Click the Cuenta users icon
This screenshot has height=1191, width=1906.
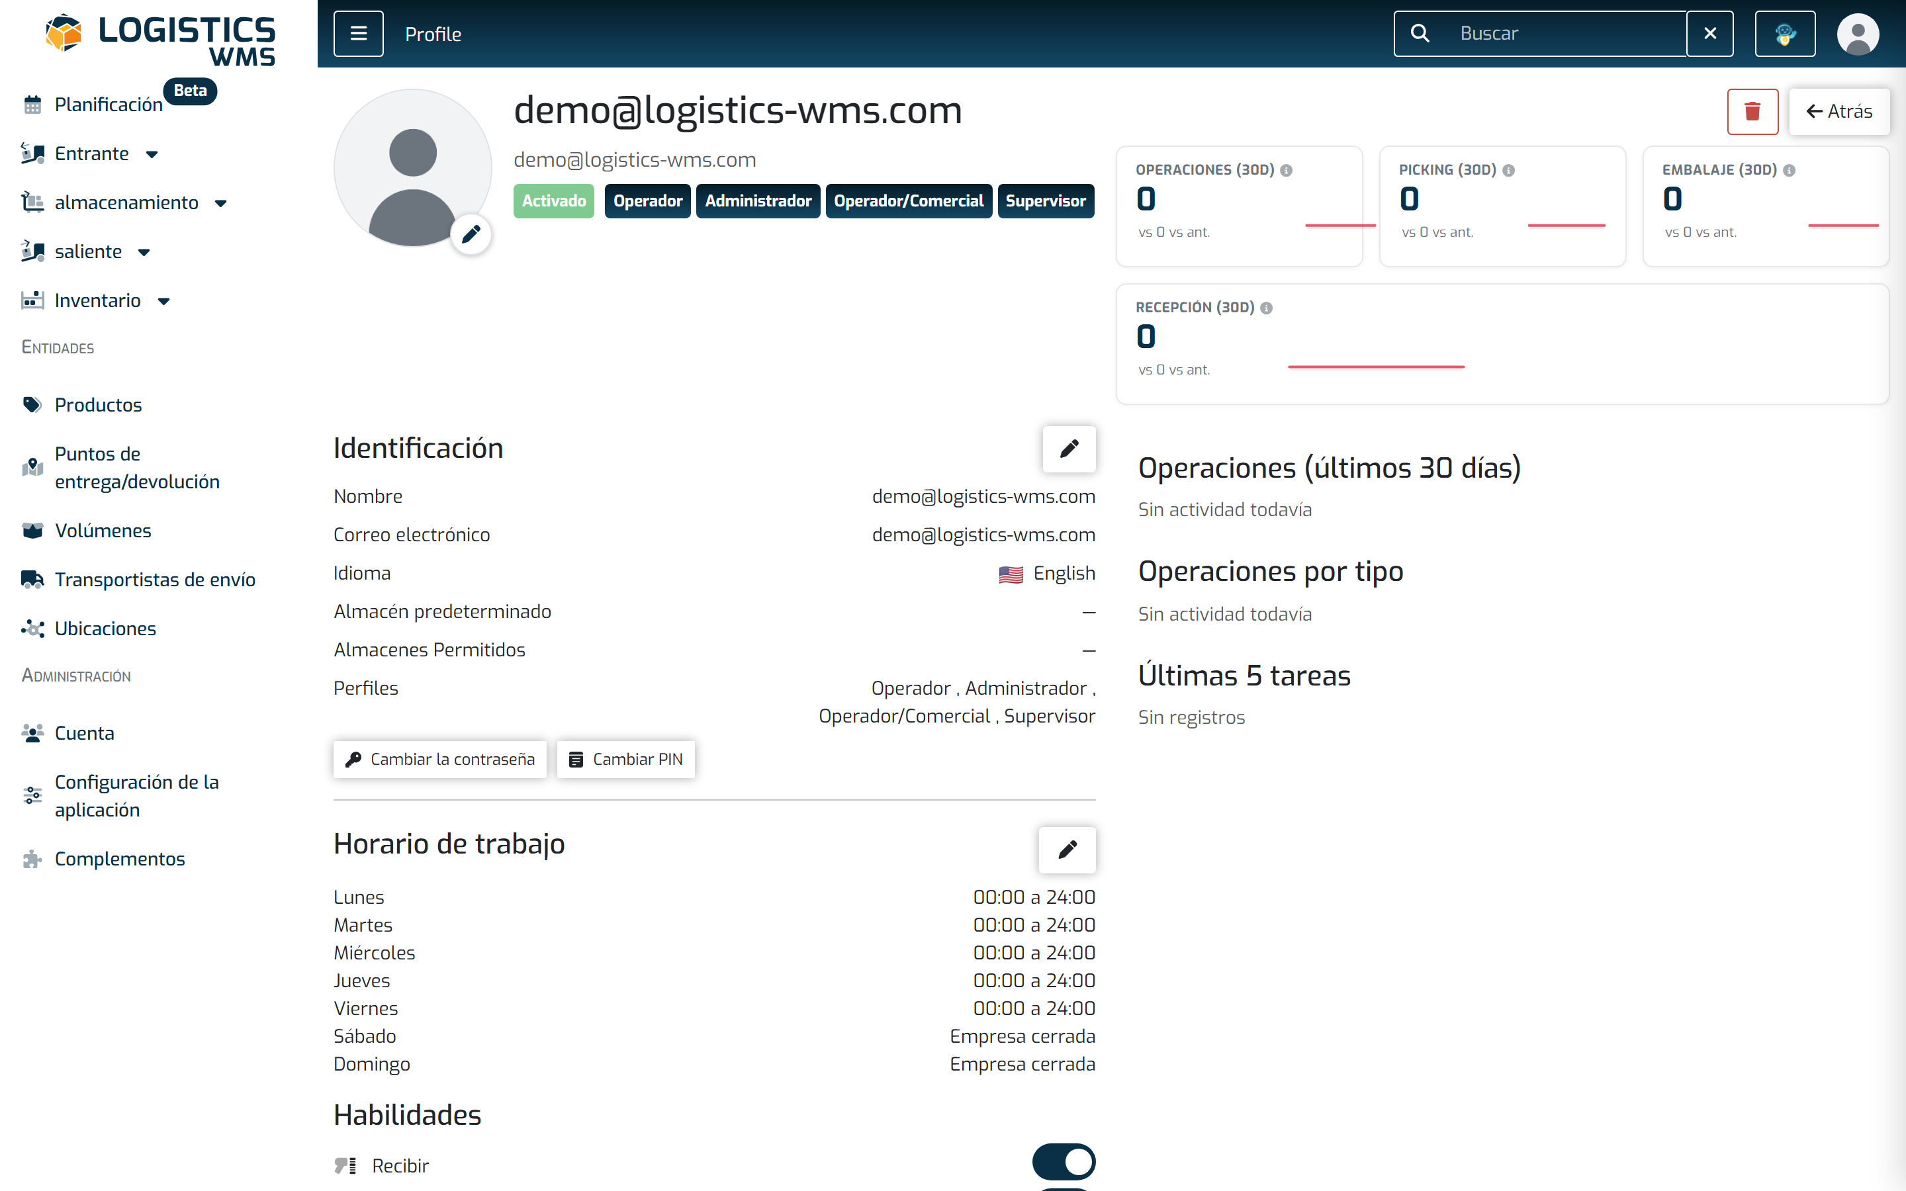click(x=32, y=733)
